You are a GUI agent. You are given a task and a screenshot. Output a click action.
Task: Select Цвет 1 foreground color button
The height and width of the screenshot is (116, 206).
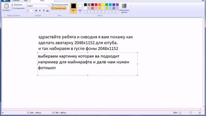pos(73,8)
